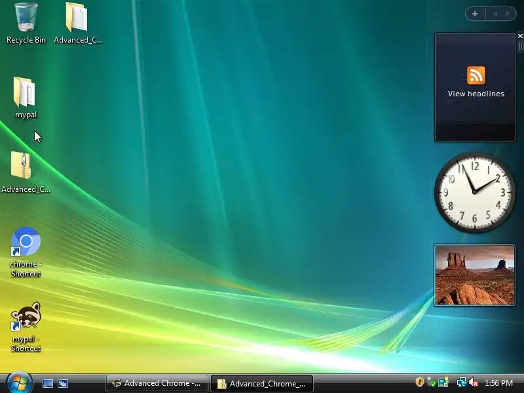524x393 pixels.
Task: Click the Slide Show desert photo gadget
Action: 474,274
